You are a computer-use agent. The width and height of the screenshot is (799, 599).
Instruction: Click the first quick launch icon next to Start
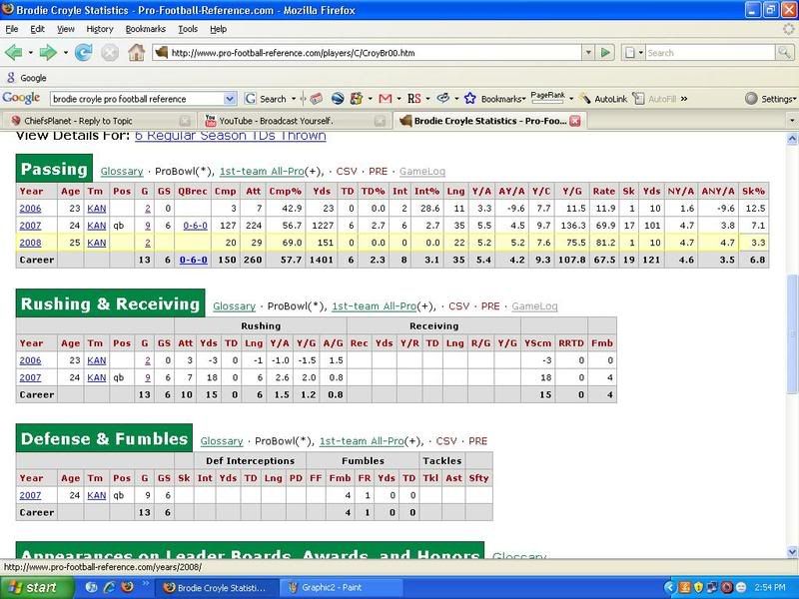click(x=92, y=587)
